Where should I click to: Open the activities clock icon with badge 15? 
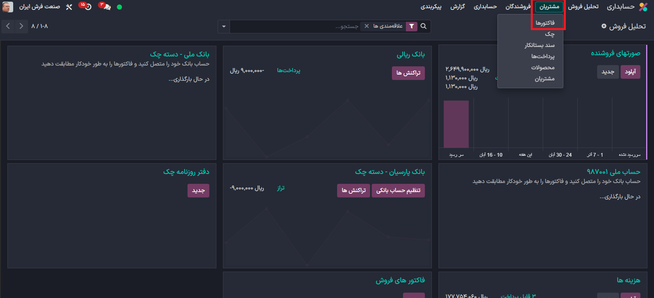[87, 7]
